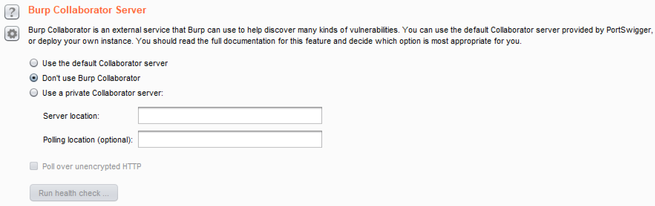This screenshot has height=206, width=655.
Task: Click into the Polling location input box
Action: point(230,140)
